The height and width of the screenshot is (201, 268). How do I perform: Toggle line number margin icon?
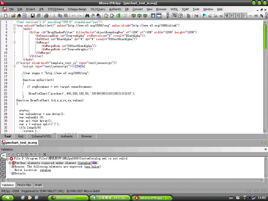(227, 16)
